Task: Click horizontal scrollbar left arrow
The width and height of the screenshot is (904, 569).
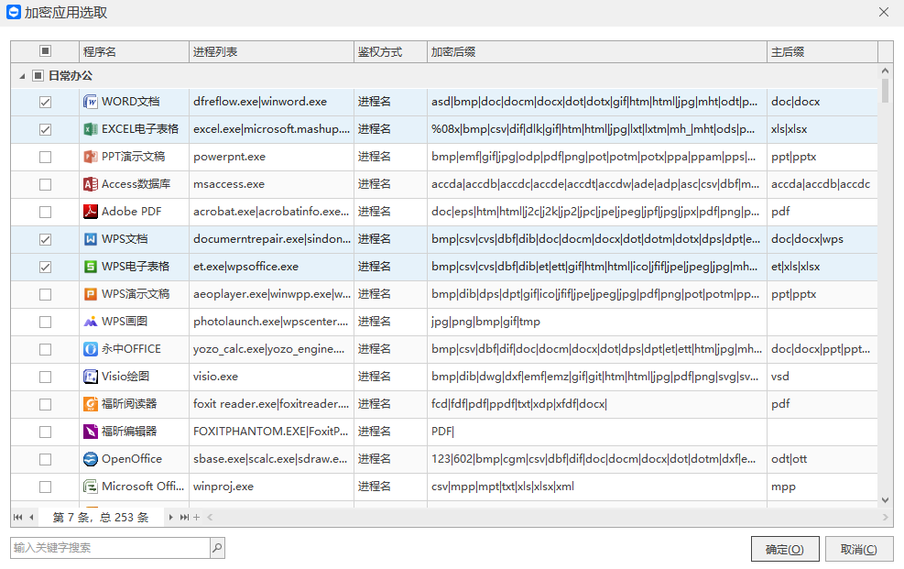Action: click(x=210, y=517)
